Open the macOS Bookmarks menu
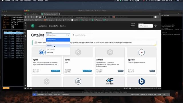This screenshot has height=103, width=183. coord(28,1)
